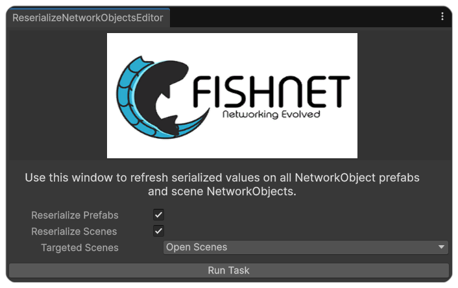Click the fish silhouette in the FishNet logo
This screenshot has width=458, height=288.
coord(165,97)
